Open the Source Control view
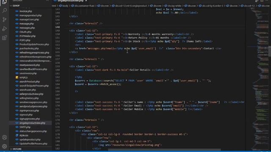Screen dimensions: 271x152 click(5, 19)
